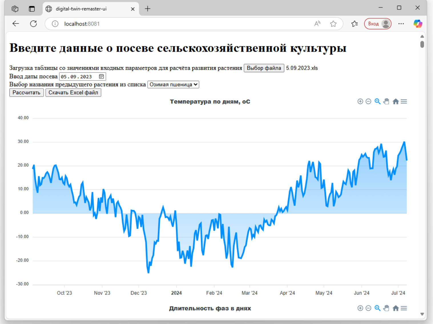
Task: Click Скачать Excel файл button
Action: (x=73, y=92)
